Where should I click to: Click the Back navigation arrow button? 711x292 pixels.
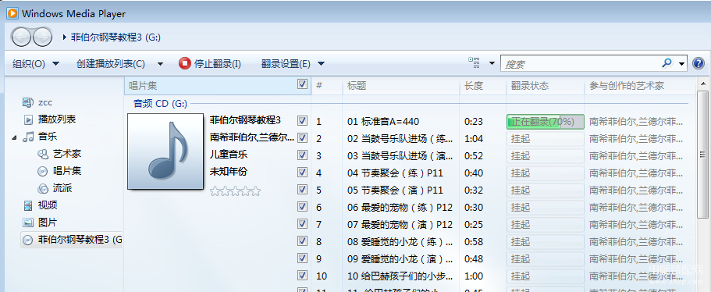click(x=21, y=37)
